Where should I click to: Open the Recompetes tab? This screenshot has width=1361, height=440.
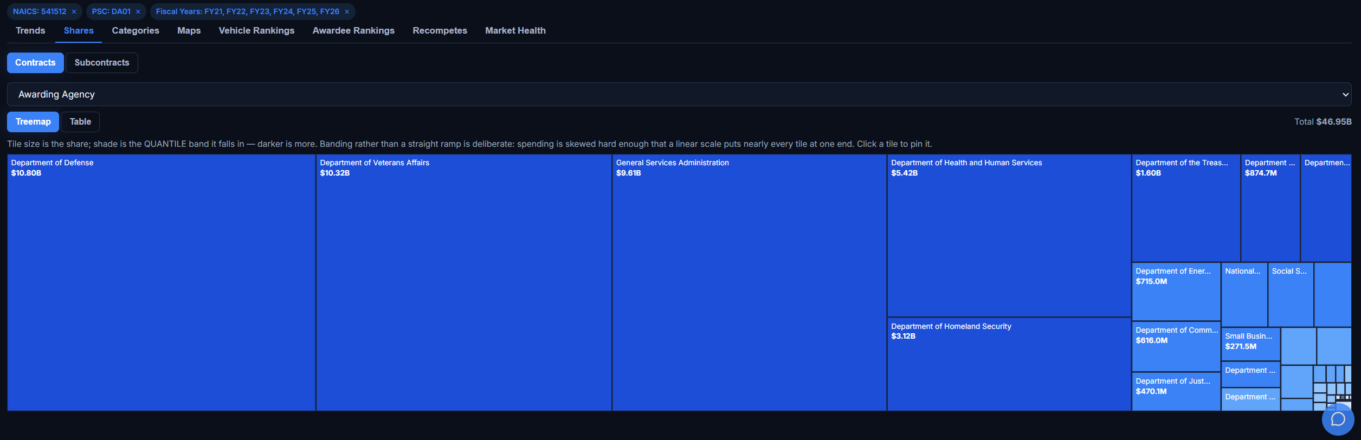pyautogui.click(x=440, y=31)
